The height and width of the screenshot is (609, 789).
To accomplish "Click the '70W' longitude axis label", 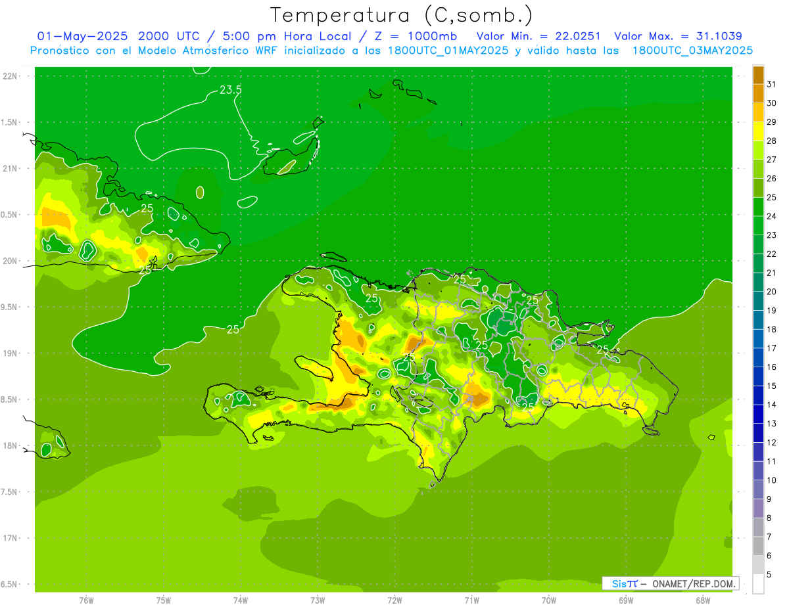I will pos(549,600).
